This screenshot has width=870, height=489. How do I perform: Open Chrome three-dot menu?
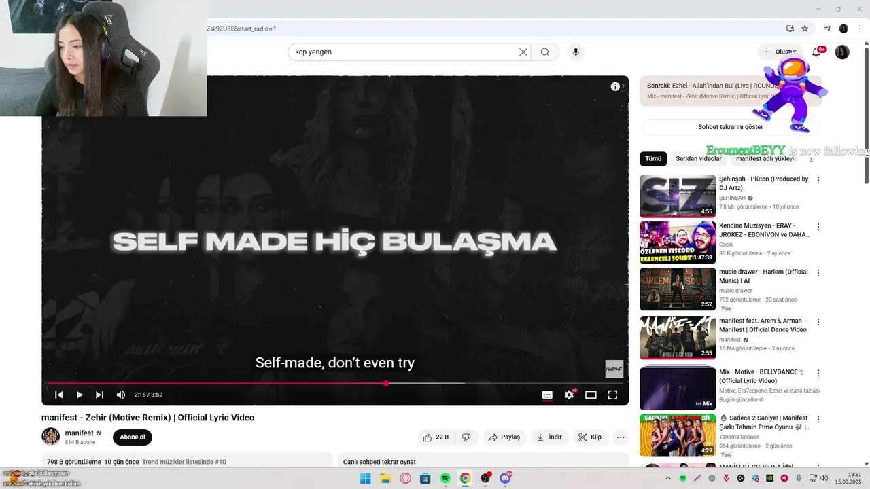[860, 29]
